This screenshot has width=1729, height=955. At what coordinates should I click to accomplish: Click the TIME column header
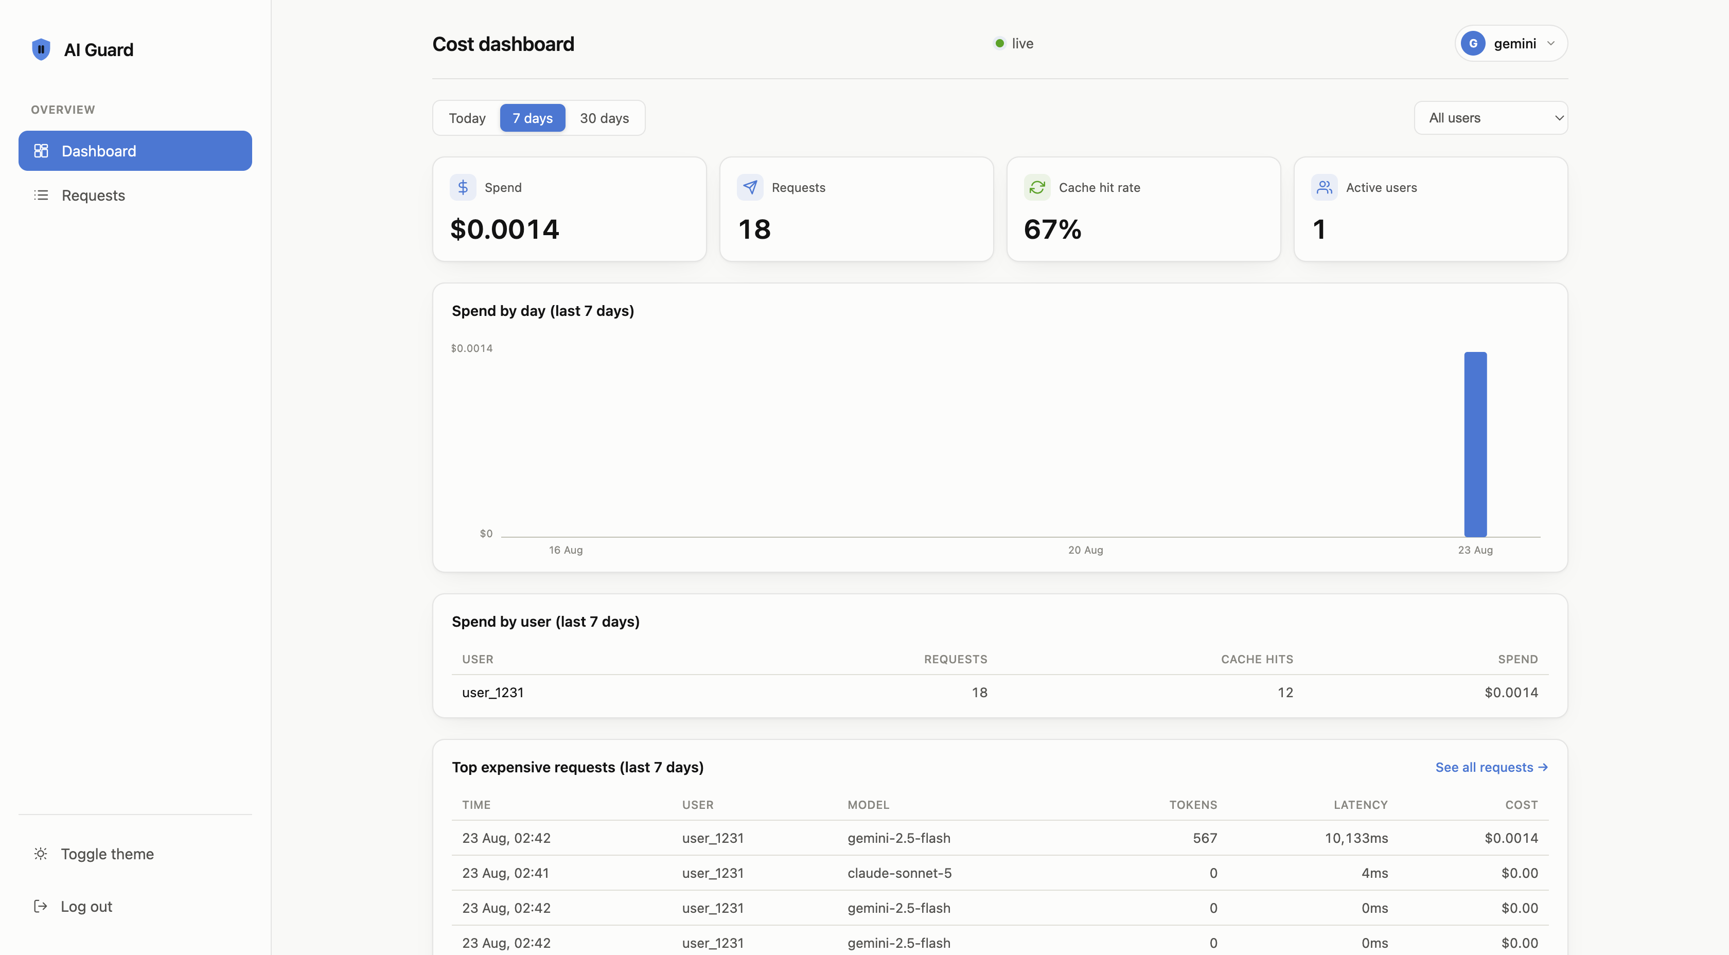click(x=476, y=805)
